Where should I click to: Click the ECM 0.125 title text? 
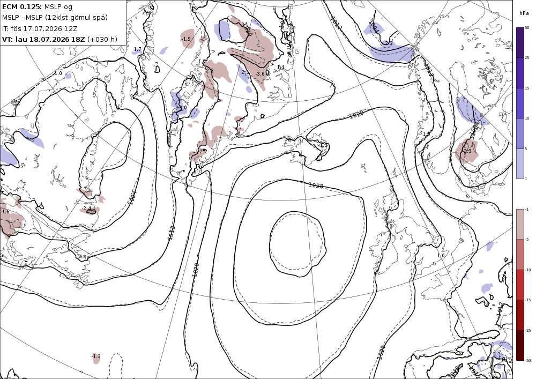(x=22, y=6)
